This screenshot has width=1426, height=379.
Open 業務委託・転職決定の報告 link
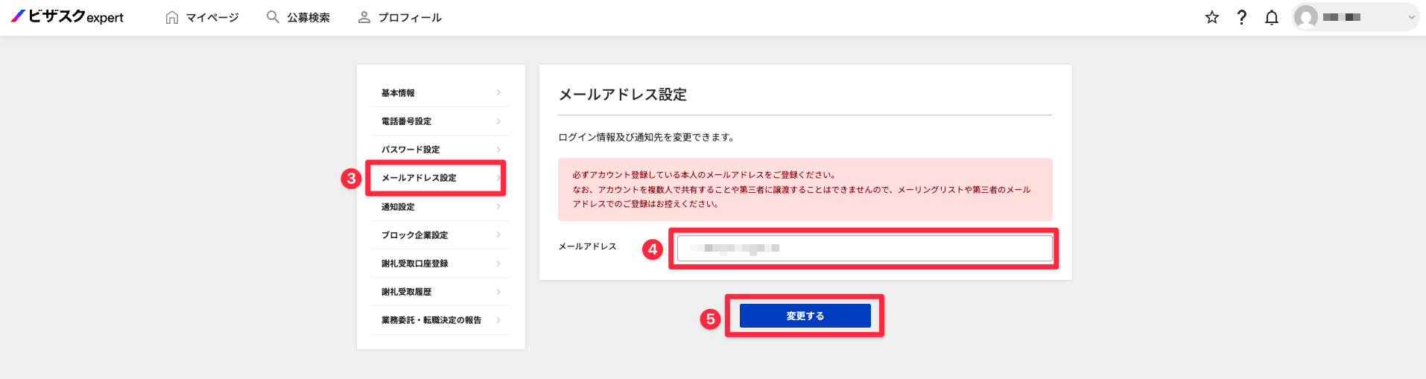(440, 320)
